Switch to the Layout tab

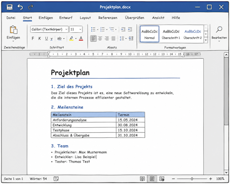point(85,18)
